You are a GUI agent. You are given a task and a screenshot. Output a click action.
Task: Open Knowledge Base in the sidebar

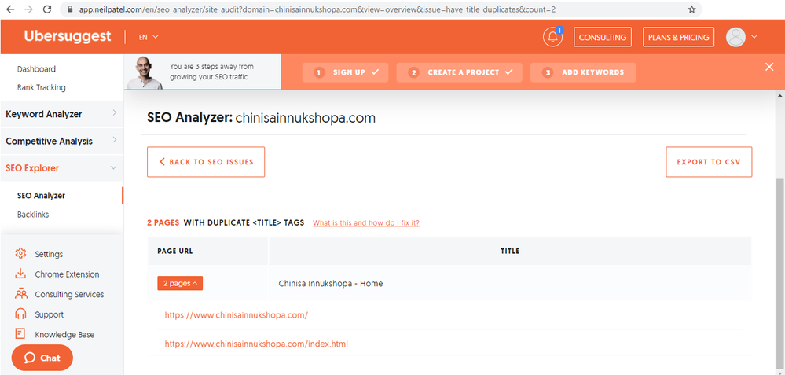(x=64, y=335)
